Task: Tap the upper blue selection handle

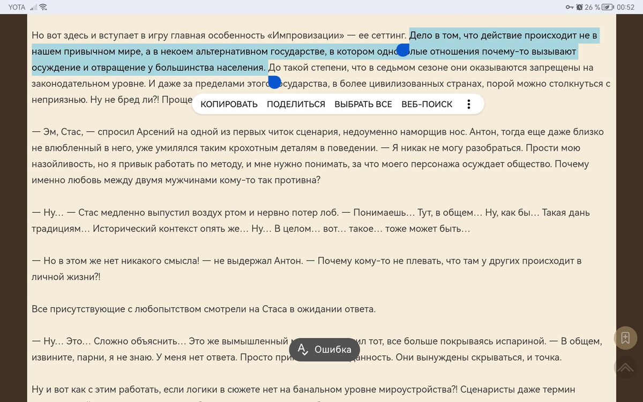Action: (x=403, y=49)
